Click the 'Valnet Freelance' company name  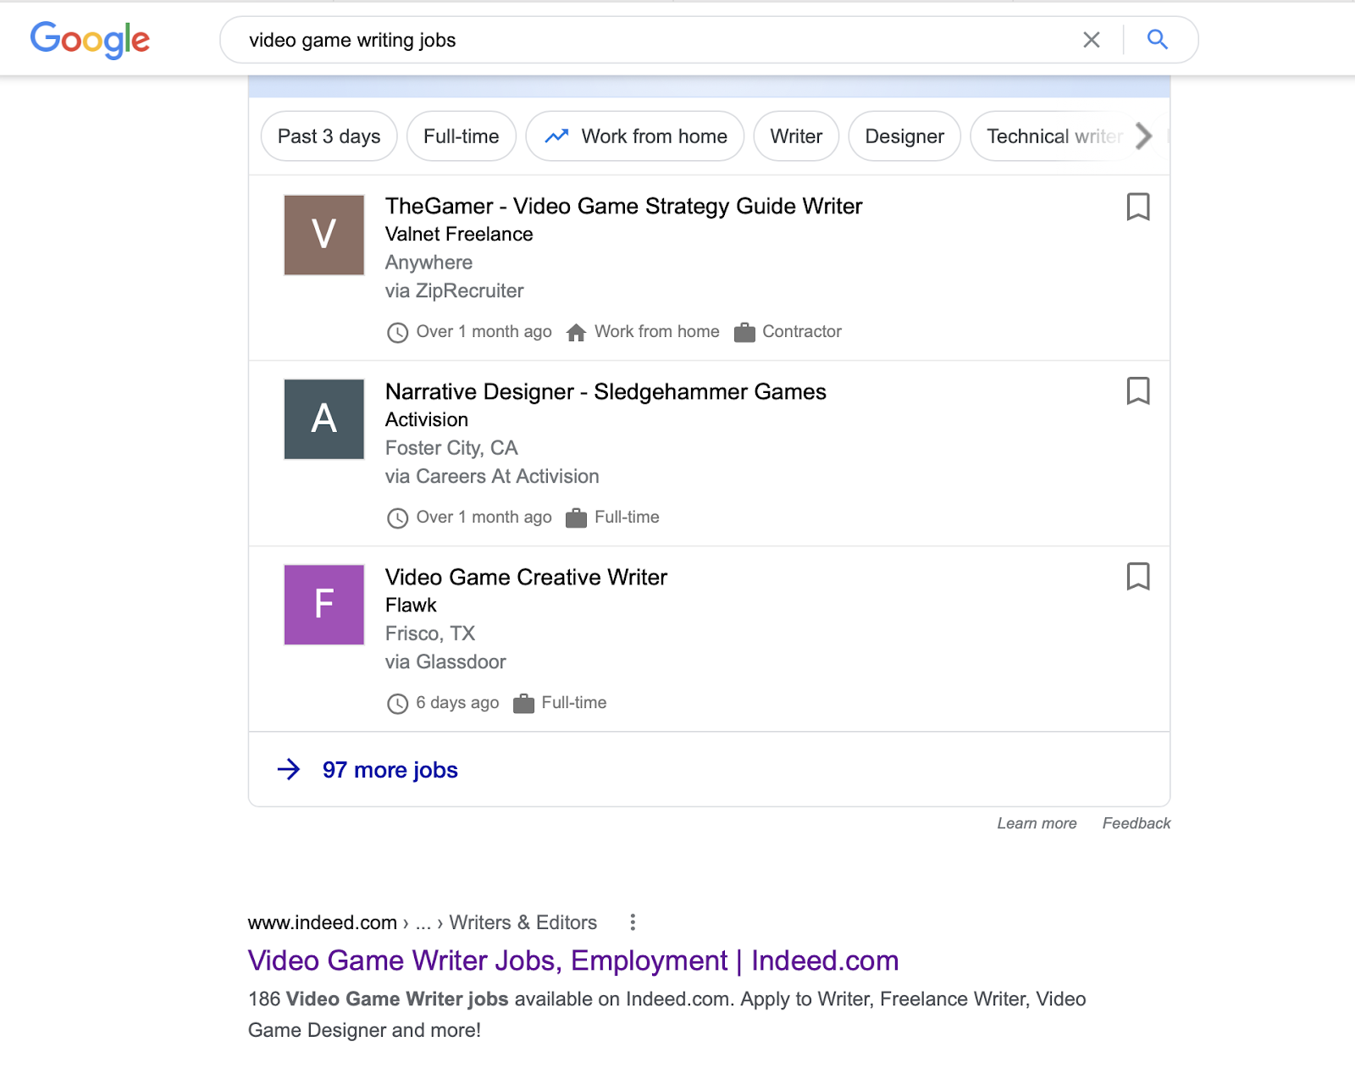coord(459,234)
